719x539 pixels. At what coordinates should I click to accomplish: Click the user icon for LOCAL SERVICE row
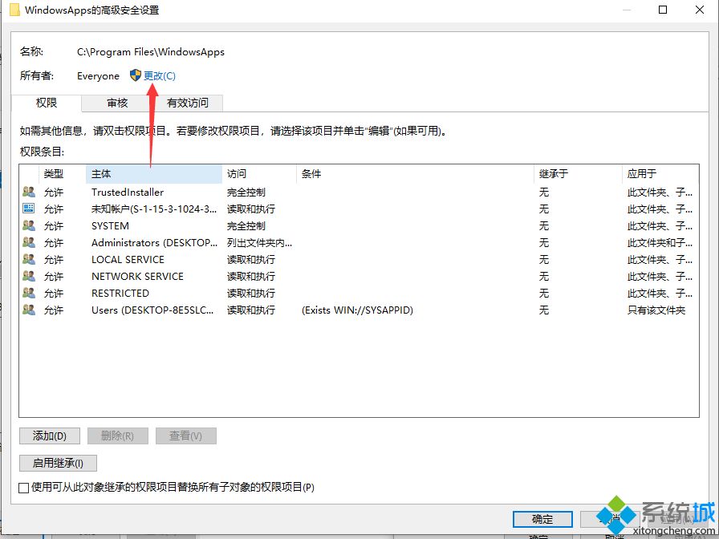[29, 260]
